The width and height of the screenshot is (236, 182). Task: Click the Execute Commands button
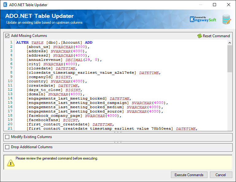tap(189, 175)
